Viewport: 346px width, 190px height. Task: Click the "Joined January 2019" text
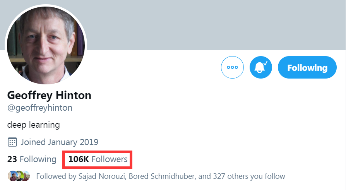pos(60,142)
